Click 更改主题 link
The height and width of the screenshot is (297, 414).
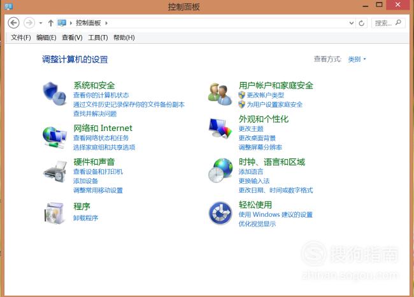coord(251,128)
